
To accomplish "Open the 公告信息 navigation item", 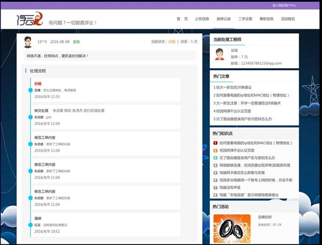I will coord(202,19).
